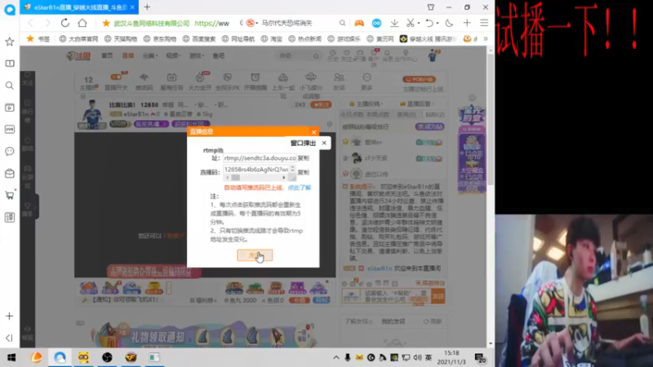The width and height of the screenshot is (653, 367).
Task: Show more bookmarks with the double chevron
Action: (486, 38)
